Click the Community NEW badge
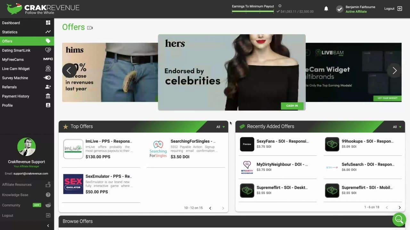The image size is (410, 230). pyautogui.click(x=37, y=205)
